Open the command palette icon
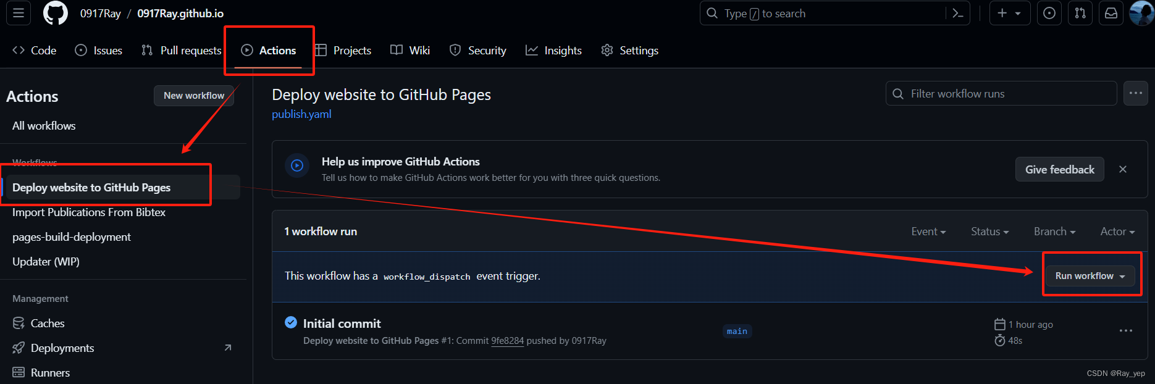1155x384 pixels. (x=958, y=13)
